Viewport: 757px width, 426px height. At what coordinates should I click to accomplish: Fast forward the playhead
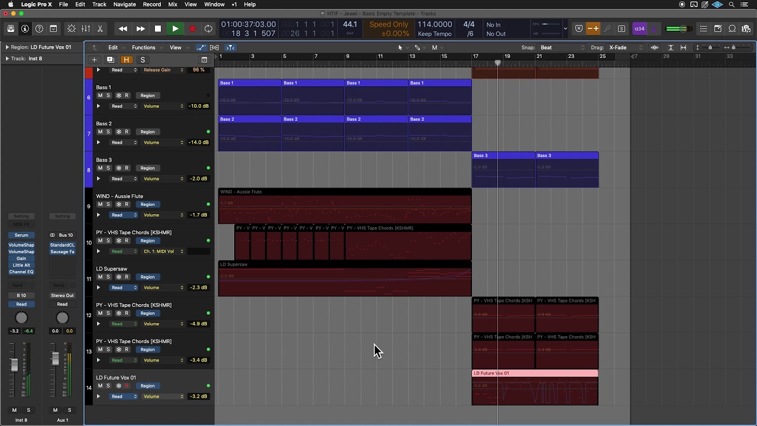point(141,28)
